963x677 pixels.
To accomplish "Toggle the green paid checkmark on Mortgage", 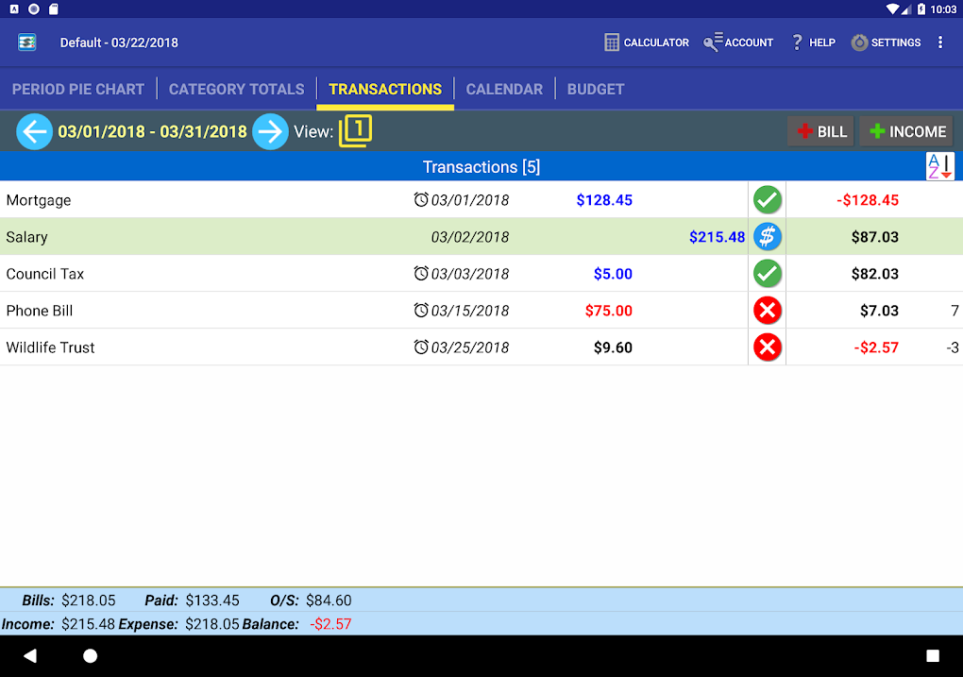I will click(x=767, y=199).
